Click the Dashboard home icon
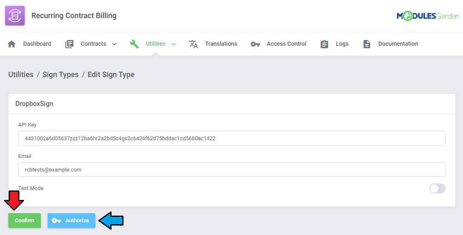 [12, 44]
